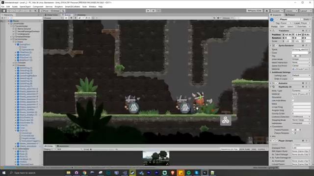Click the Position X input field
The image size is (314, 176).
click(x=288, y=35)
